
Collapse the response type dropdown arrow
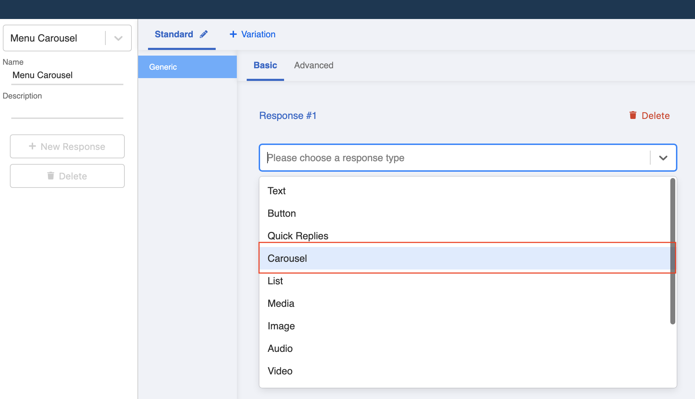[x=663, y=158]
